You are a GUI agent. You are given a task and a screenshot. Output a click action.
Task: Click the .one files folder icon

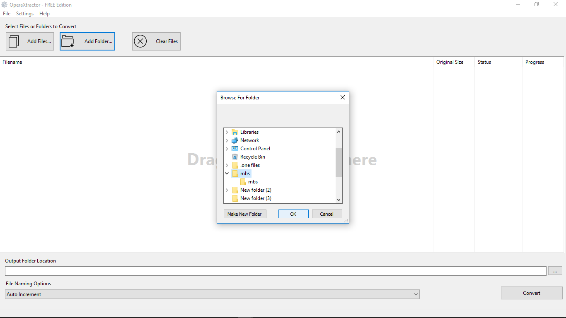[x=235, y=165]
